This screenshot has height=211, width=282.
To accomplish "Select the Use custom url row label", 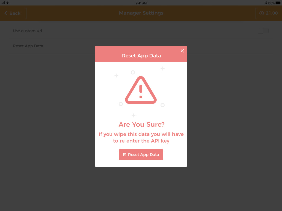I will pyautogui.click(x=27, y=31).
